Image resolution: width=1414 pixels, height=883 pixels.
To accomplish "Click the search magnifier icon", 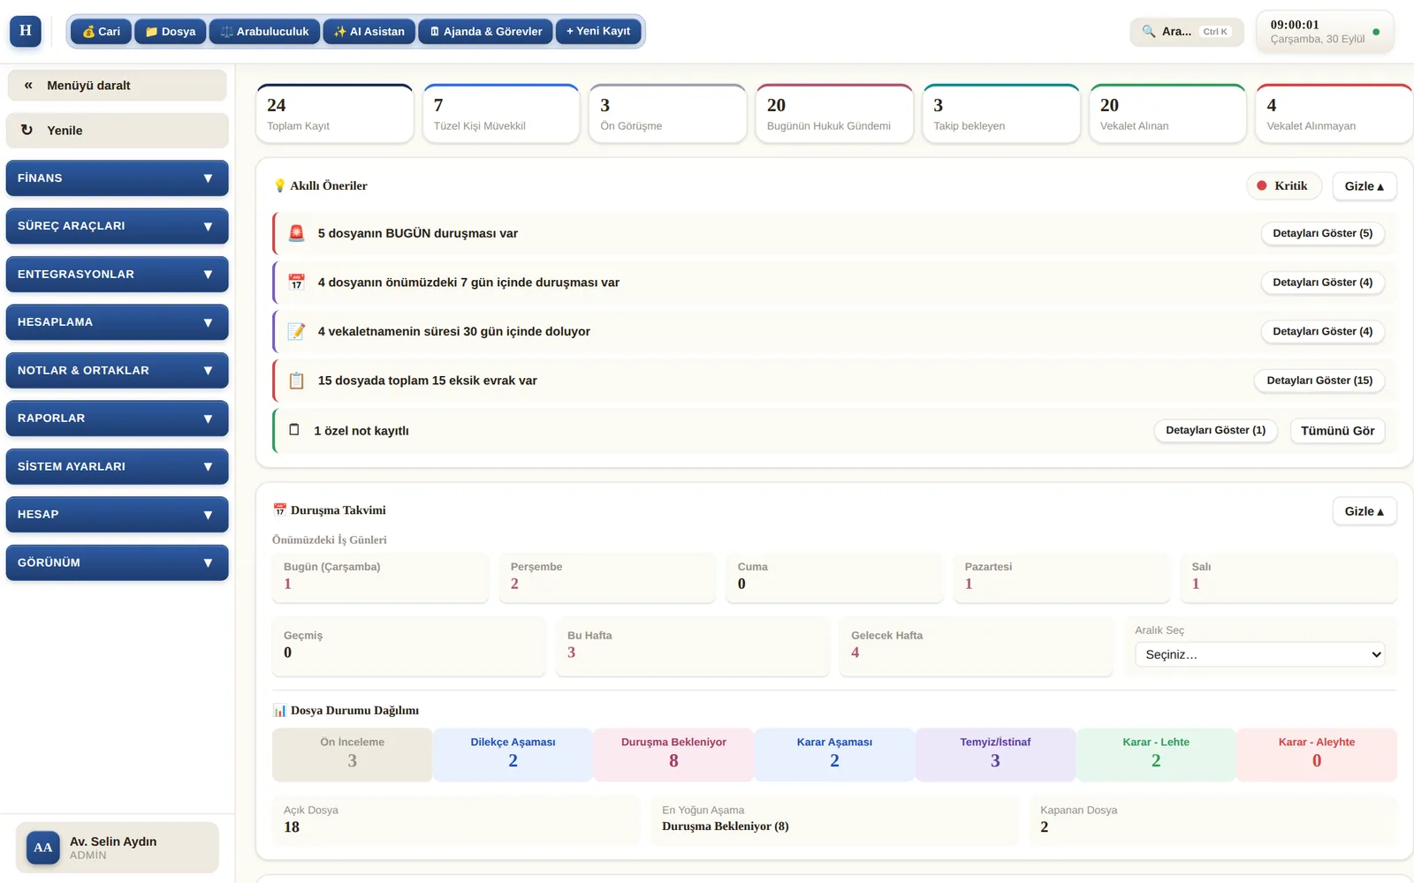I will click(x=1148, y=31).
